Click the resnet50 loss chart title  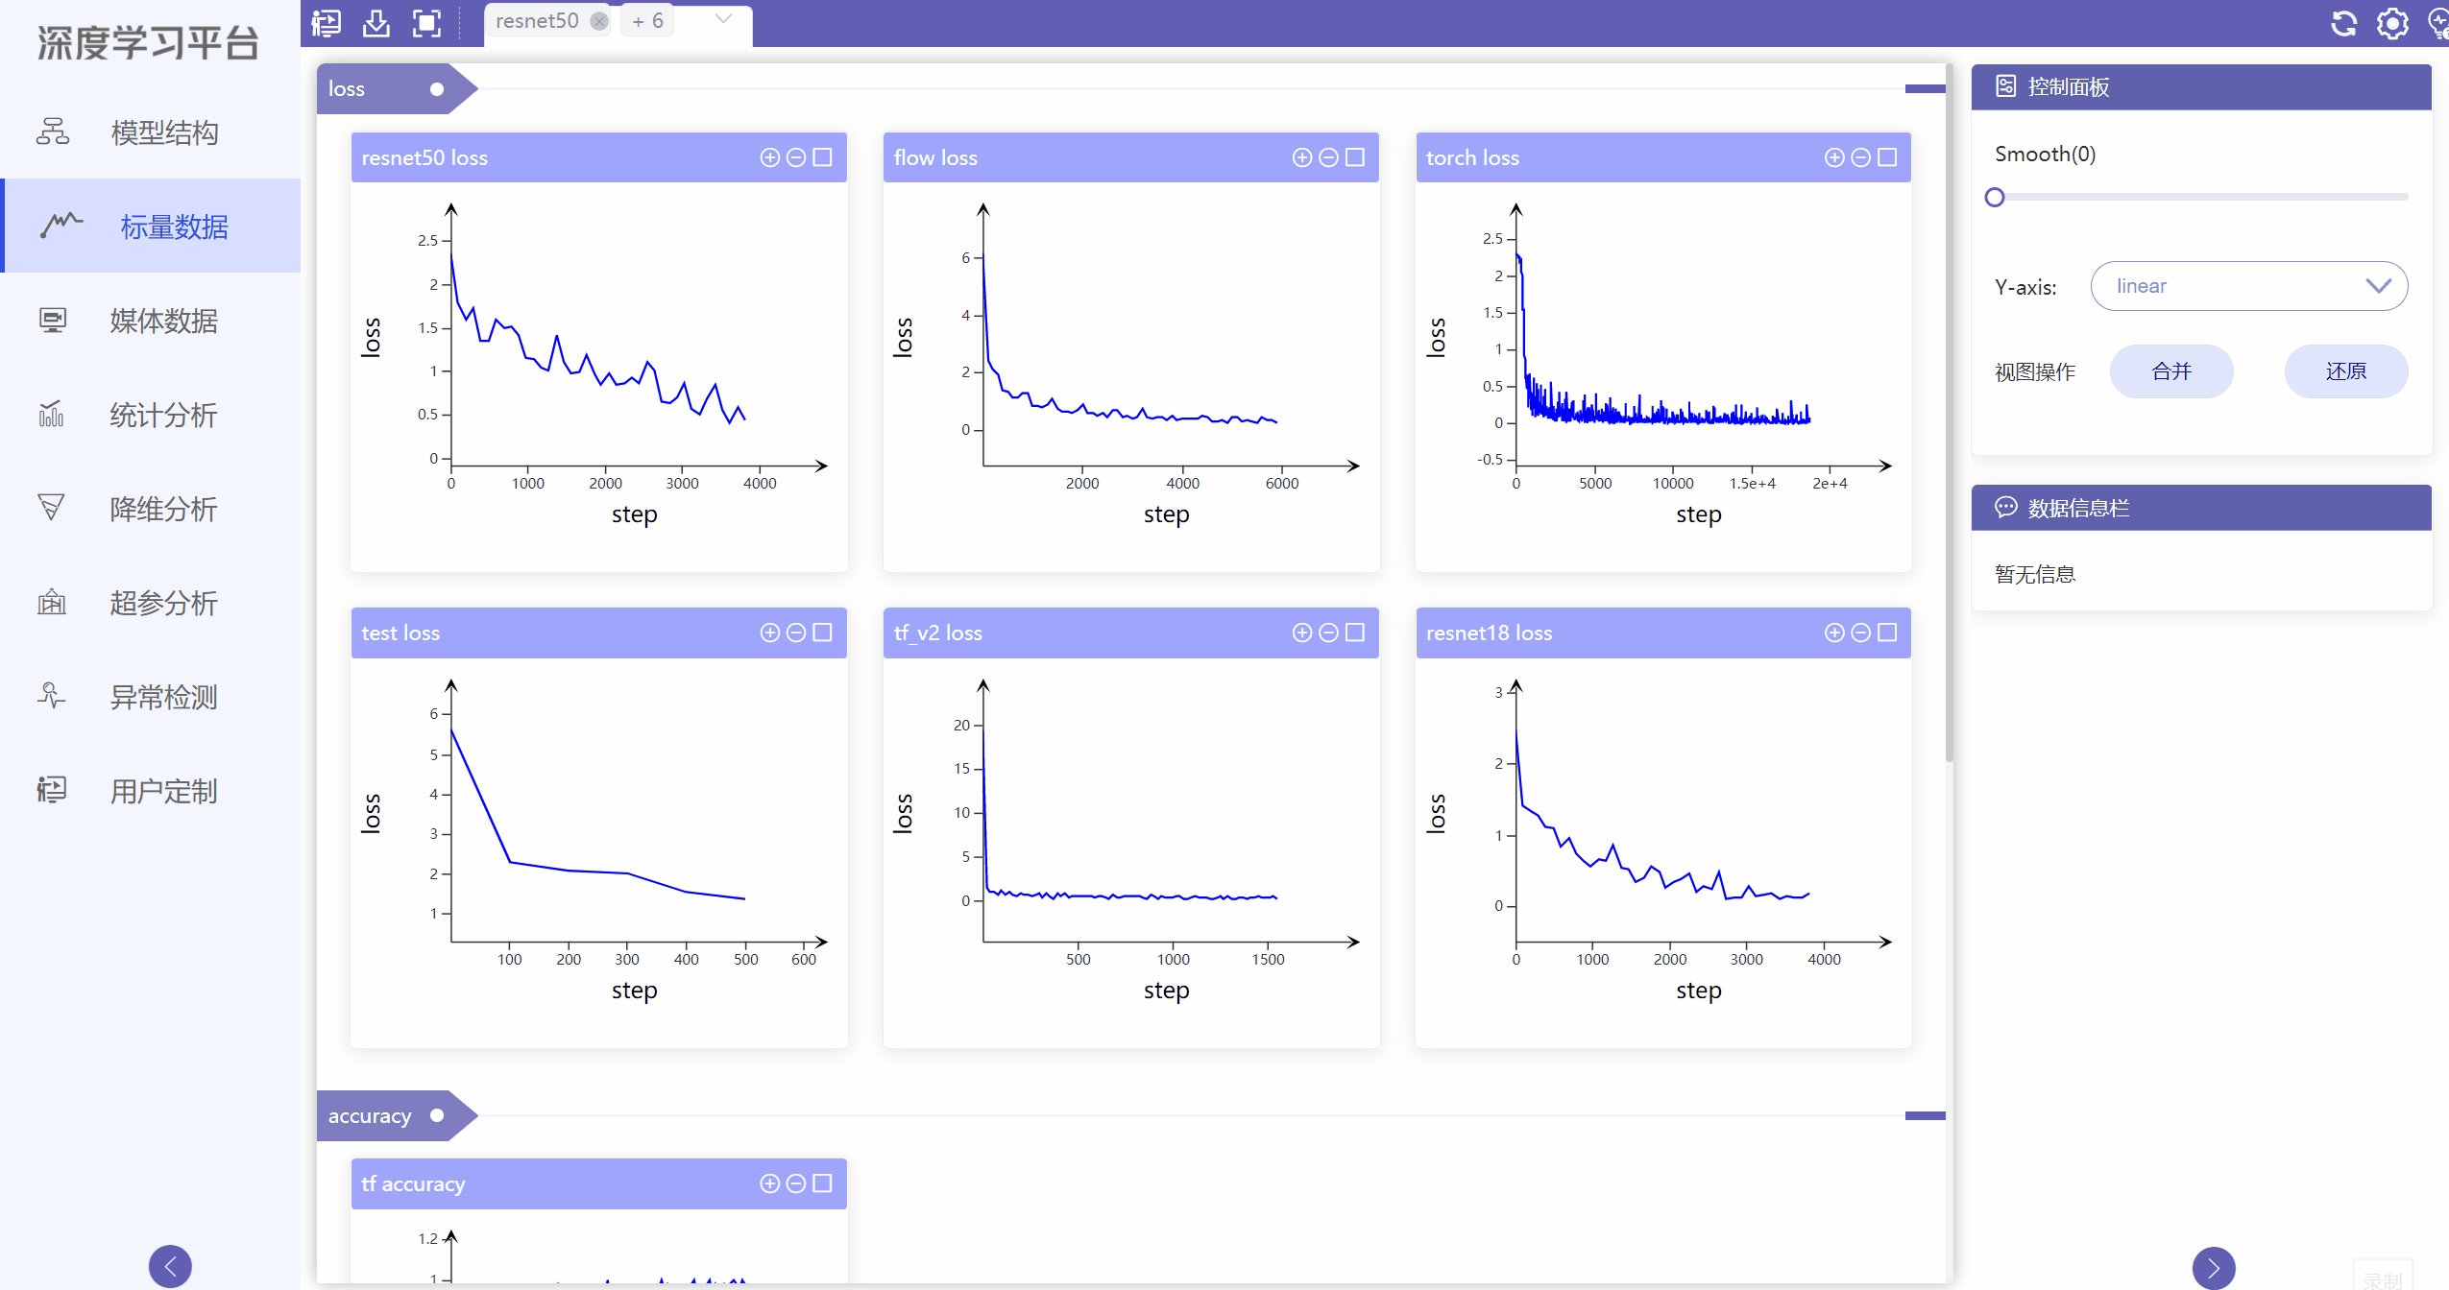pos(424,157)
